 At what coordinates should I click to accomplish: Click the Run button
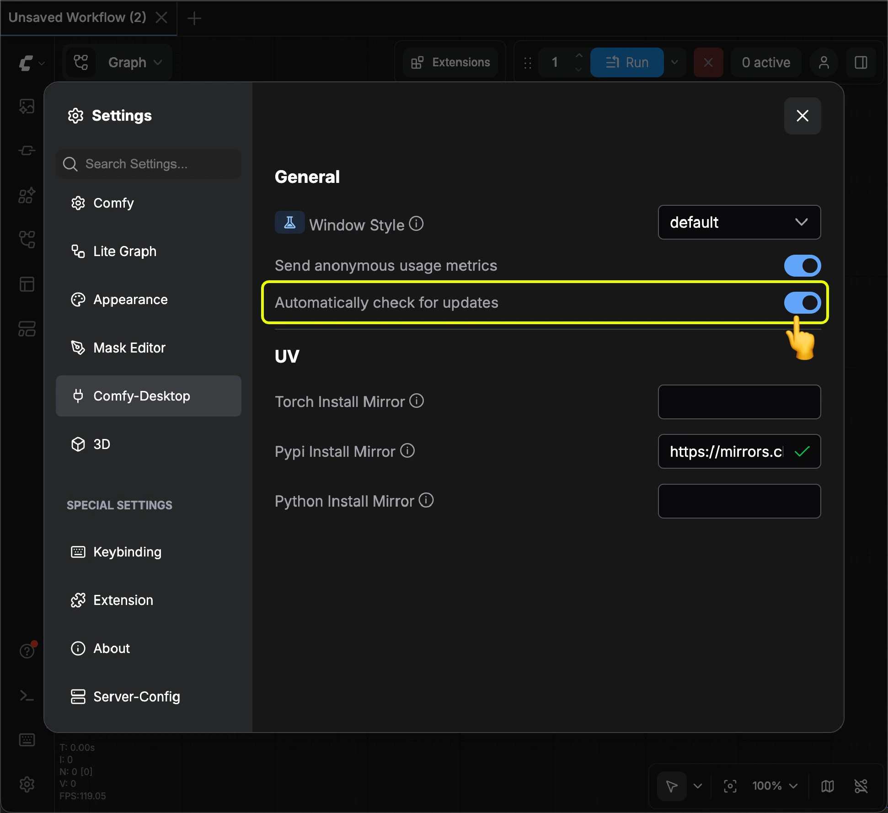(x=627, y=62)
